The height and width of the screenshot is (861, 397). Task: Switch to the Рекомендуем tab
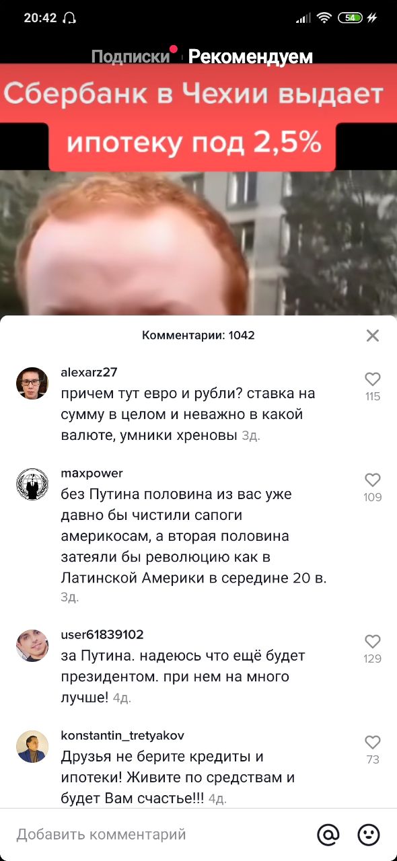coord(250,57)
